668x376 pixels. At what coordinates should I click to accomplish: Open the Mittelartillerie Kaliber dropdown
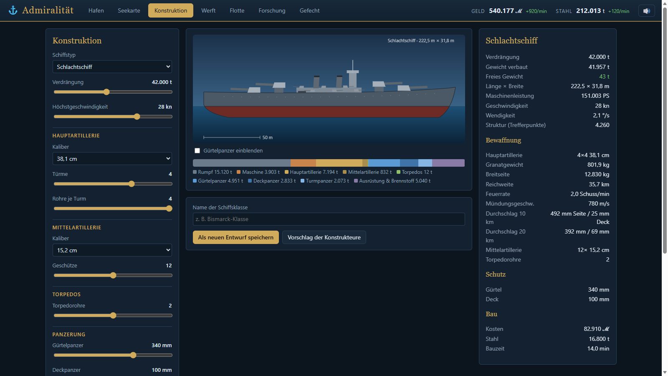(x=112, y=250)
